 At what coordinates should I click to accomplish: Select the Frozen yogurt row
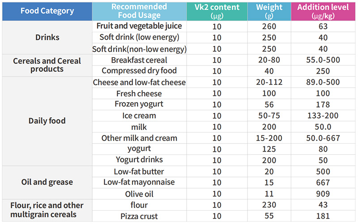[139, 104]
